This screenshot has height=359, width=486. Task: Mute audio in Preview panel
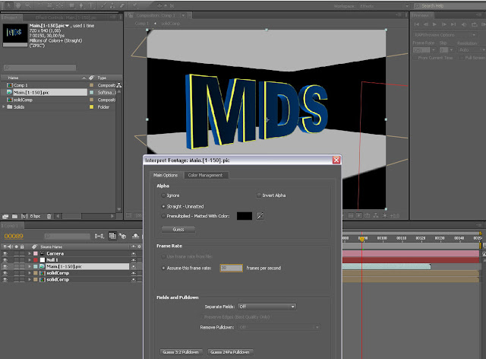(464, 24)
